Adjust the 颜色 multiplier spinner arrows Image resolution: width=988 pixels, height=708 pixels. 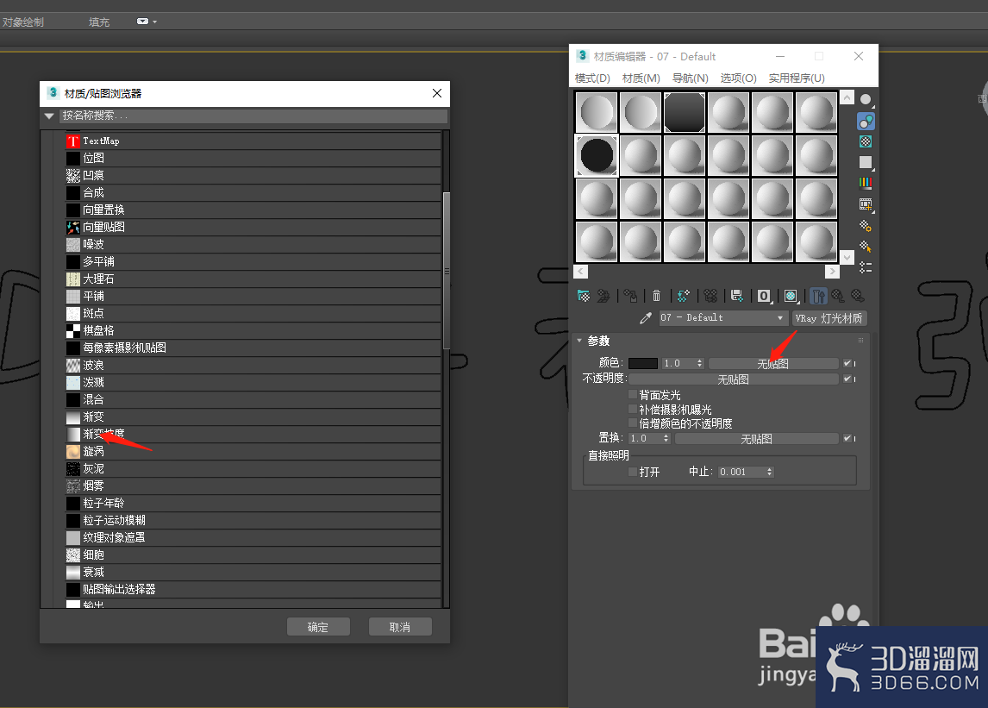pyautogui.click(x=699, y=363)
